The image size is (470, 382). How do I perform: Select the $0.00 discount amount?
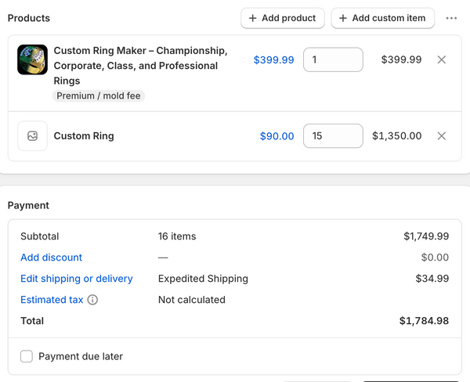coord(435,258)
